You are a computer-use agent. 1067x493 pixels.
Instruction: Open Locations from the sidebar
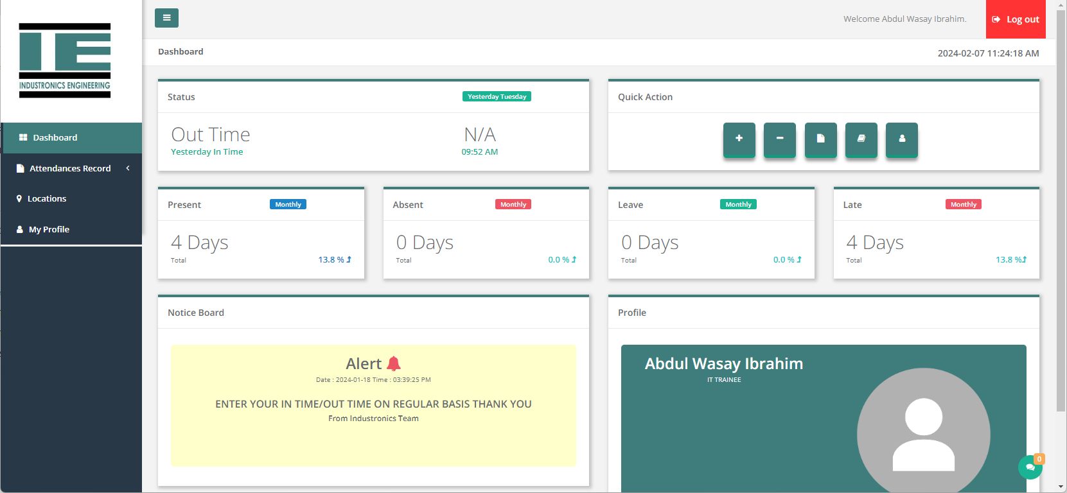coord(71,198)
